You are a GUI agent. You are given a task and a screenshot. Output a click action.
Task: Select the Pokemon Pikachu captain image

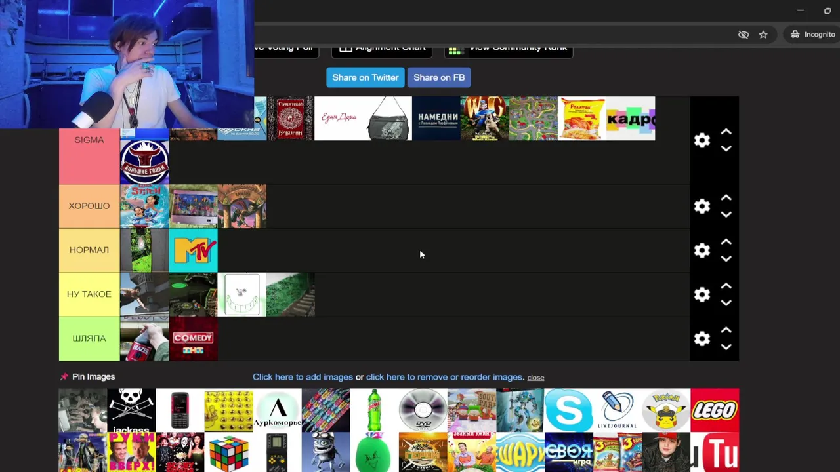pos(666,410)
